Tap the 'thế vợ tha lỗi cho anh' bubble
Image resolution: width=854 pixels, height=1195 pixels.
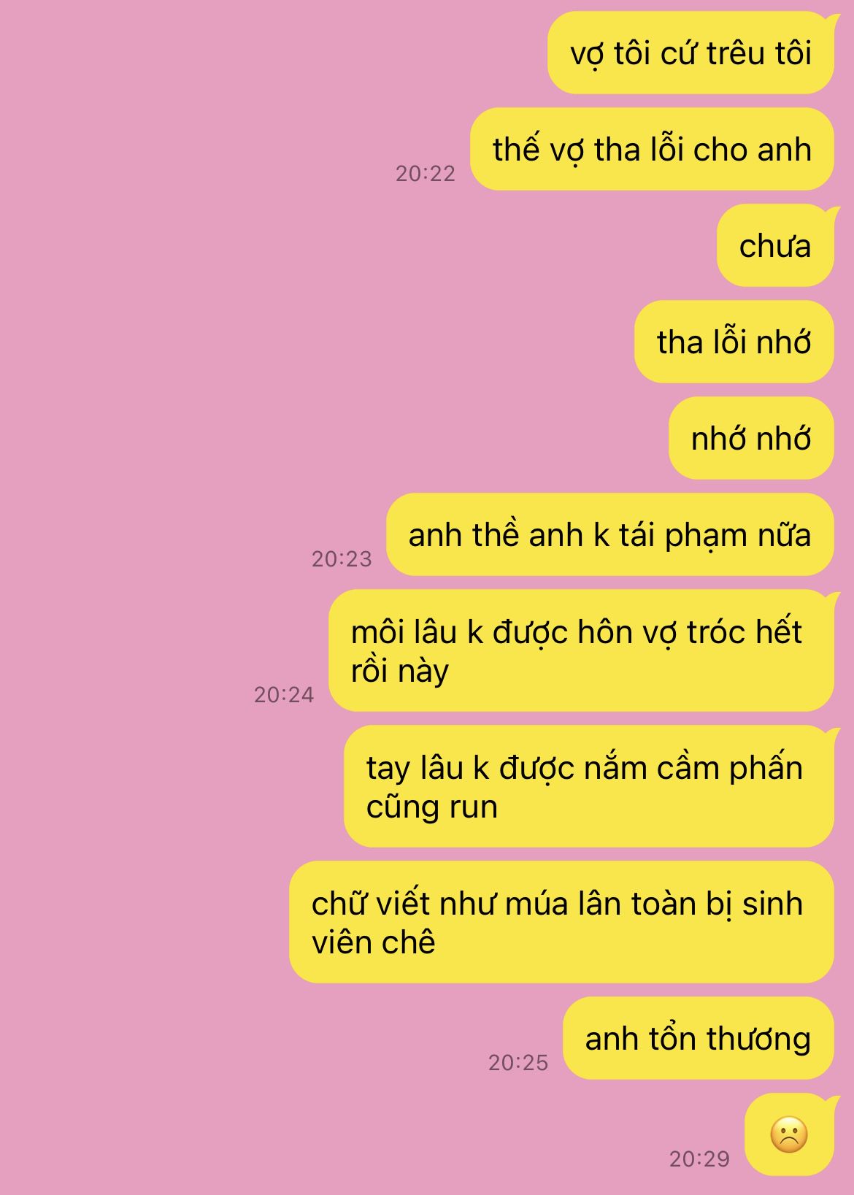coord(652,149)
